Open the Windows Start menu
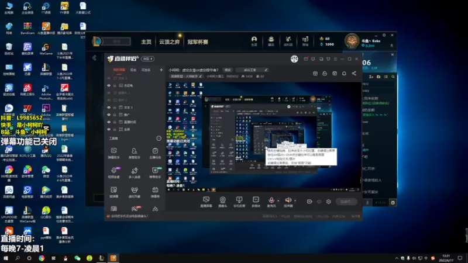Screen dimensions: 468x263 click(x=6, y=258)
